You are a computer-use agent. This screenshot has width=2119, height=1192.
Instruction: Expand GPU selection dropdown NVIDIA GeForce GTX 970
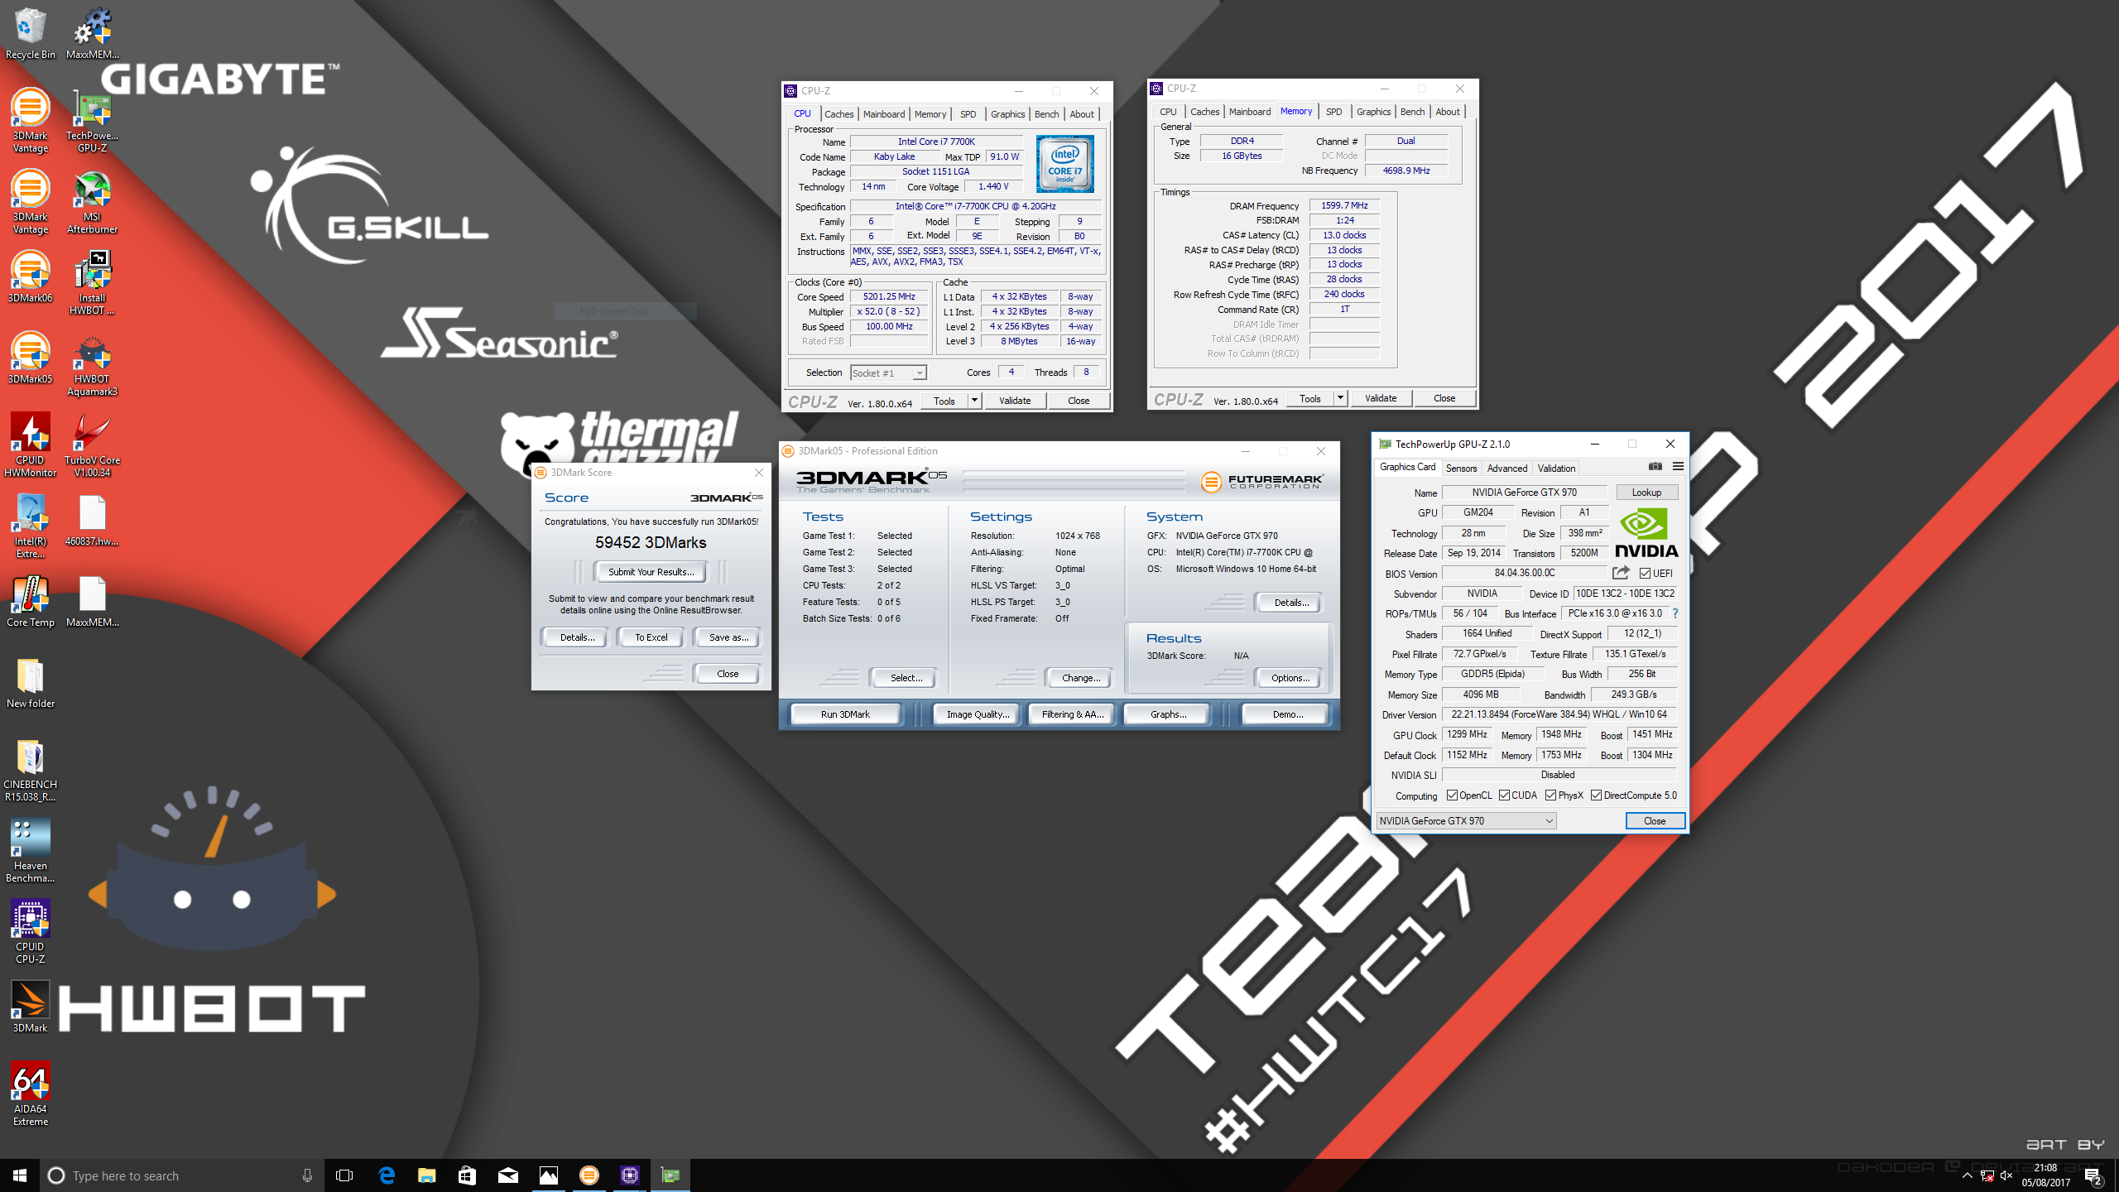(x=1466, y=821)
